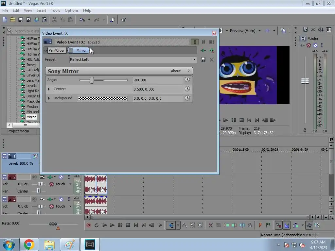Click the Angle value field

(158, 80)
